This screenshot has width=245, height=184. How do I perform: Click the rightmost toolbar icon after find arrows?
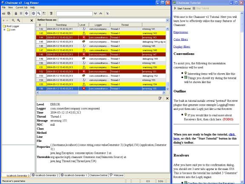point(108,14)
